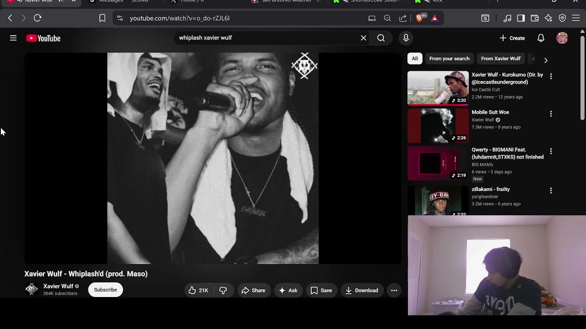Open the zoom level icon in address bar

387,18
